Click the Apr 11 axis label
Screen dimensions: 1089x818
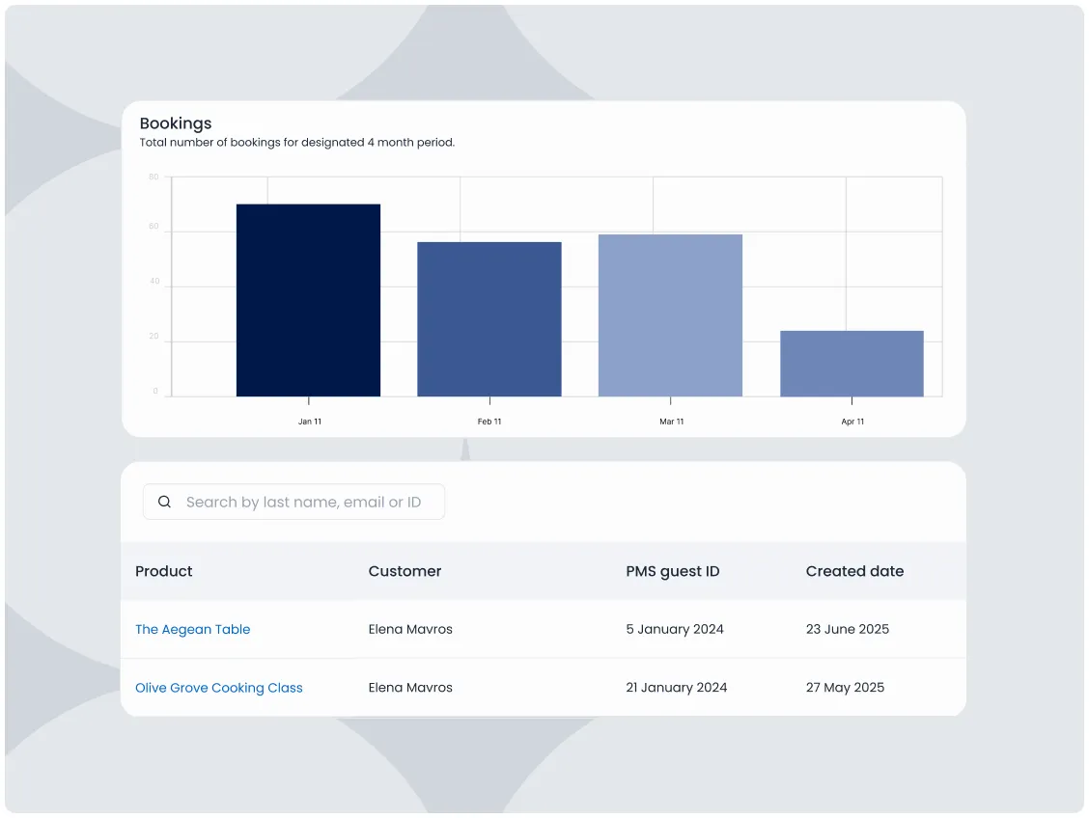coord(852,422)
